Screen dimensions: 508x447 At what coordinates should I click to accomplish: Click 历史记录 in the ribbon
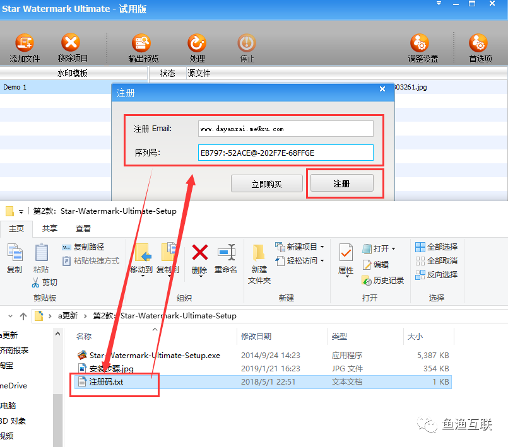pos(383,281)
